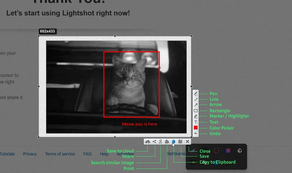The image size is (292, 173).
Task: Open the red color picker swatch
Action: coord(195,128)
